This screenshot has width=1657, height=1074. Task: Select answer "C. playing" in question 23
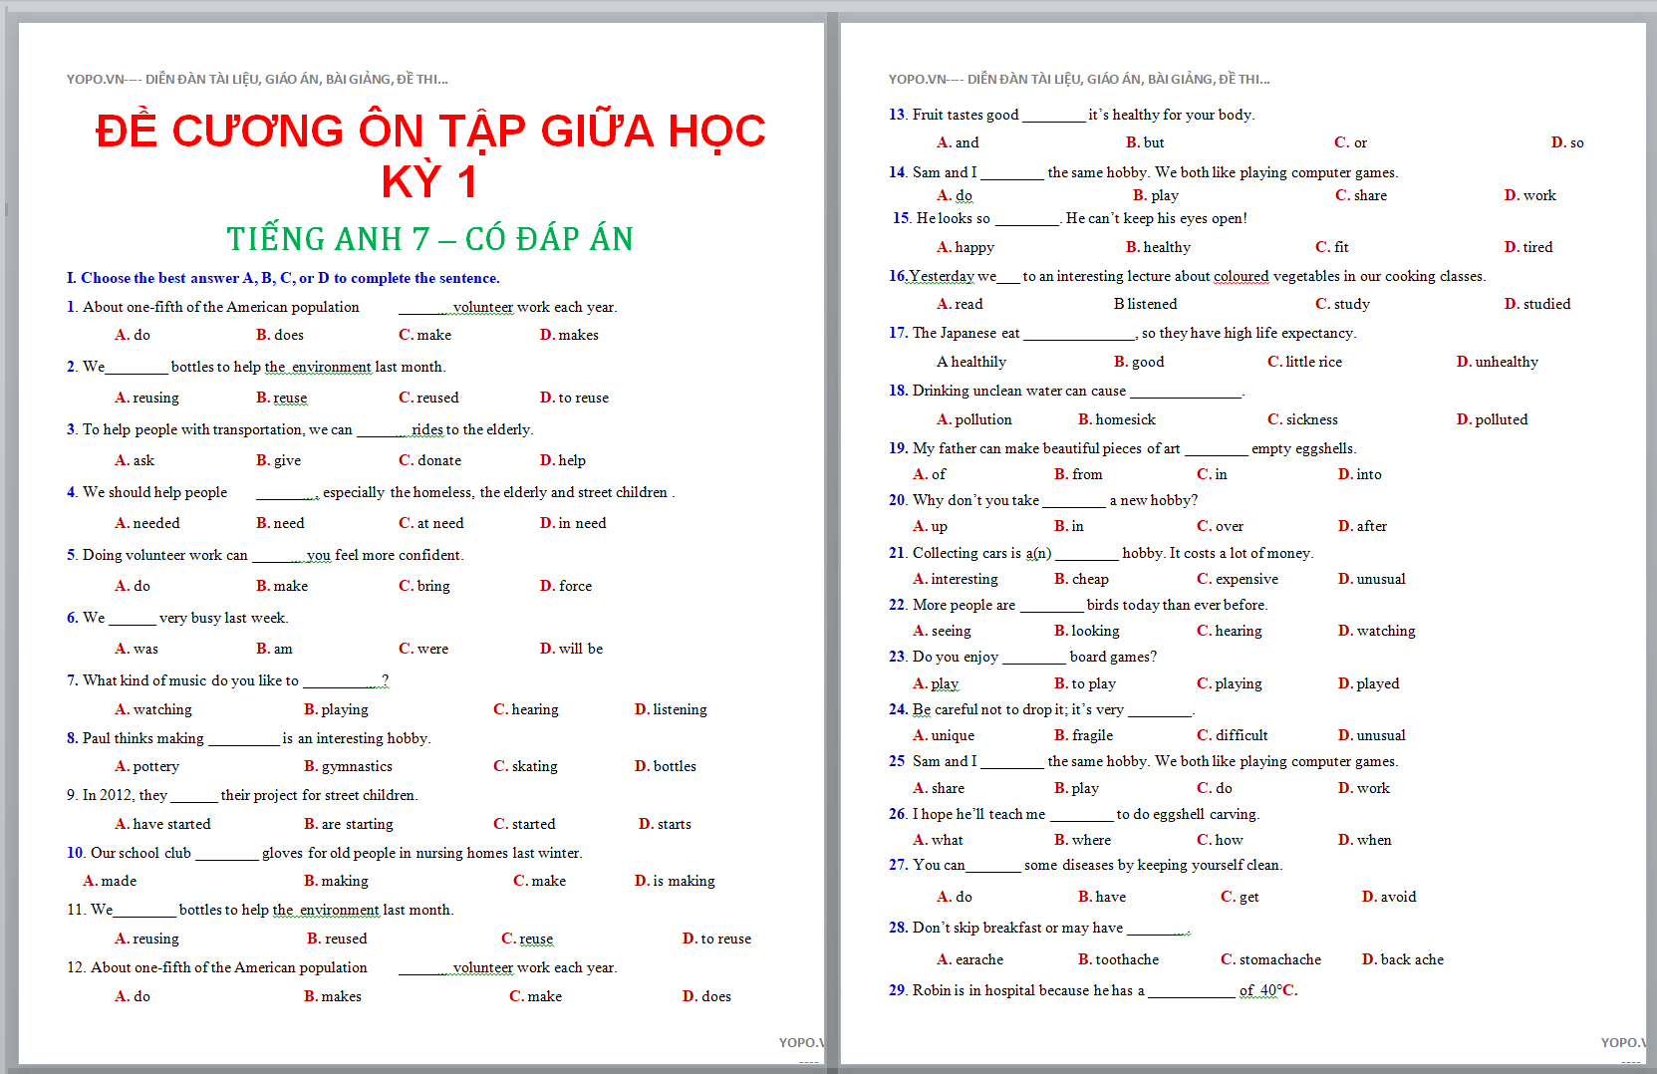(1230, 683)
